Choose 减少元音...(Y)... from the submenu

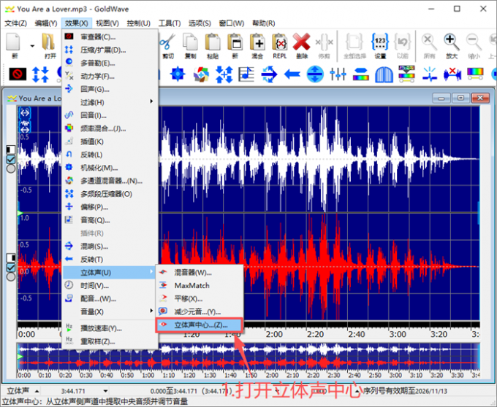pos(199,311)
